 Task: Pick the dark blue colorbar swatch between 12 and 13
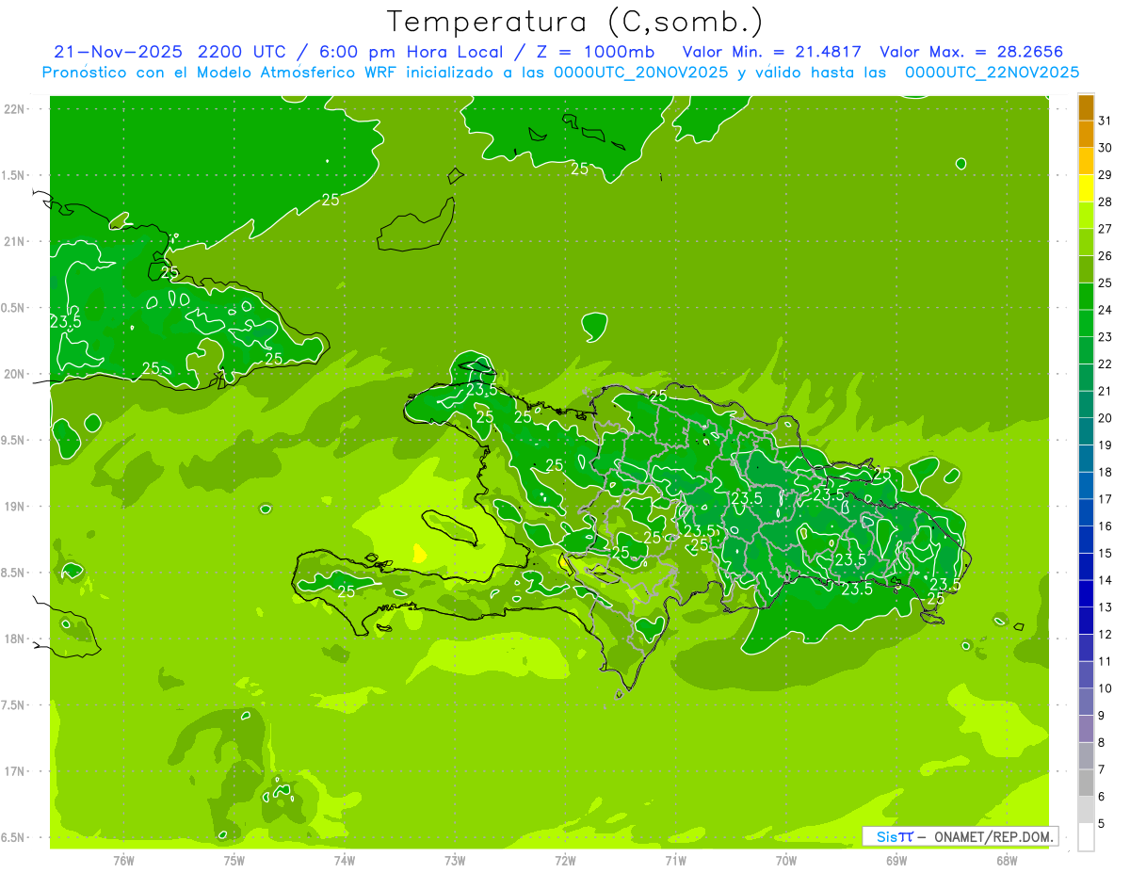(1086, 622)
